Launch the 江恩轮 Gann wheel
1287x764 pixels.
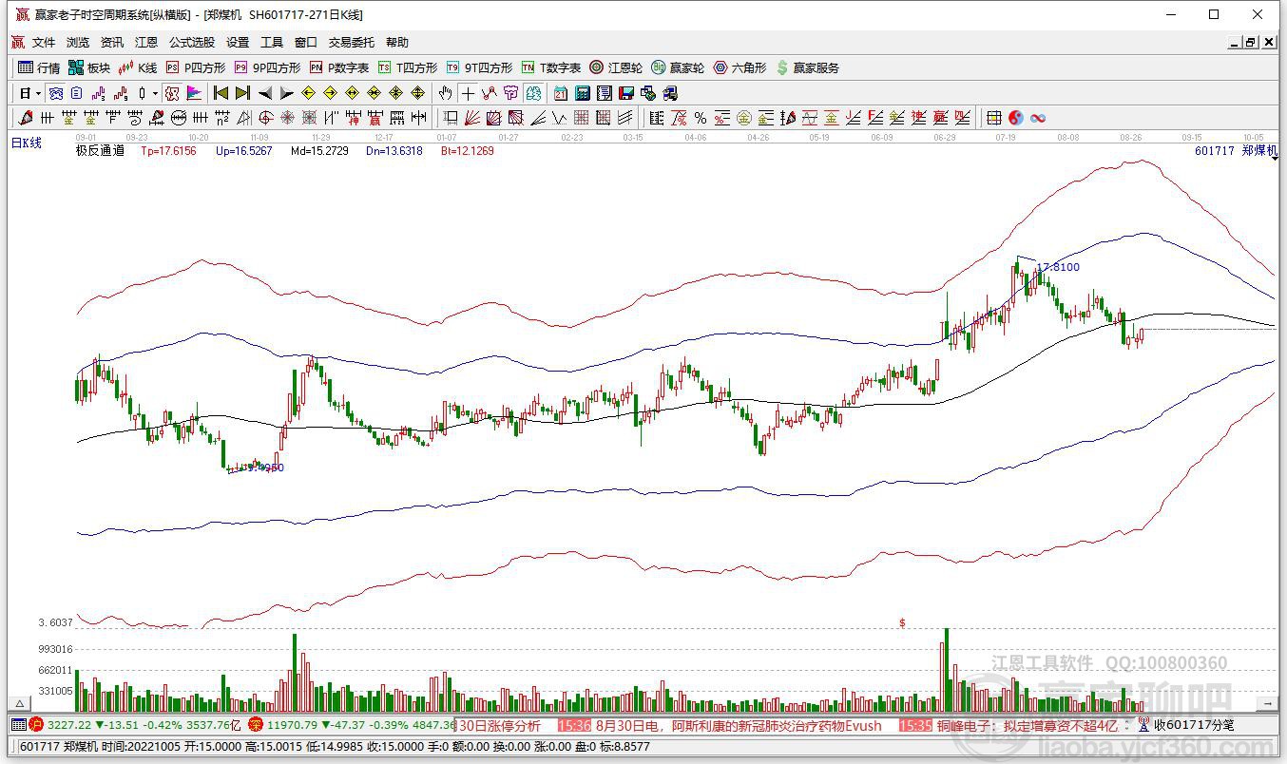click(x=616, y=67)
